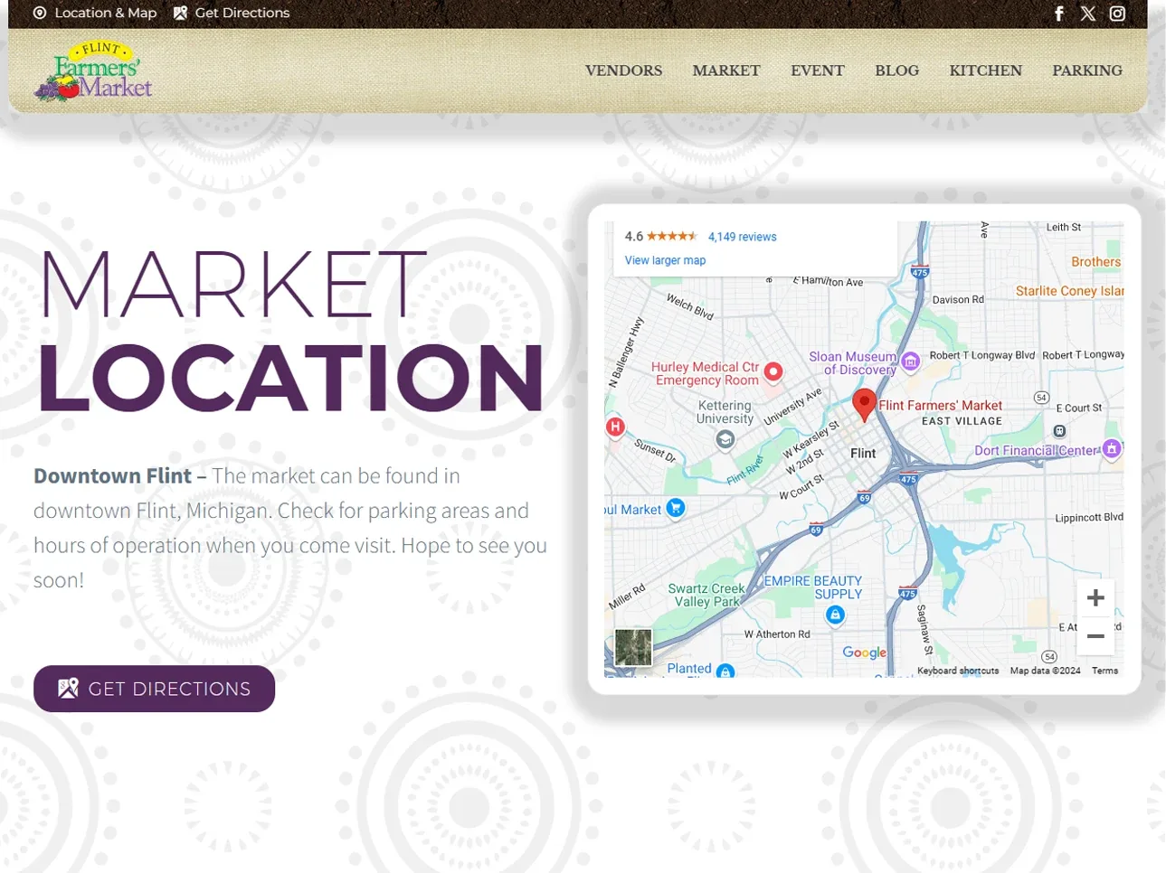The height and width of the screenshot is (873, 1166).
Task: Click the Downtown Flint bold text
Action: coord(112,476)
